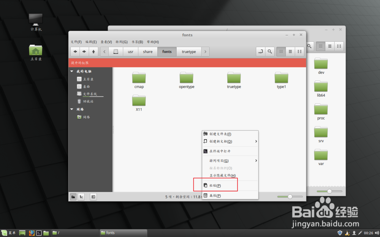Click the share breadcrumb button
This screenshot has height=237, width=380.
click(148, 51)
